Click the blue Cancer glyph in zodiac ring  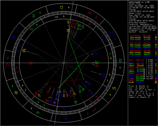14,37
